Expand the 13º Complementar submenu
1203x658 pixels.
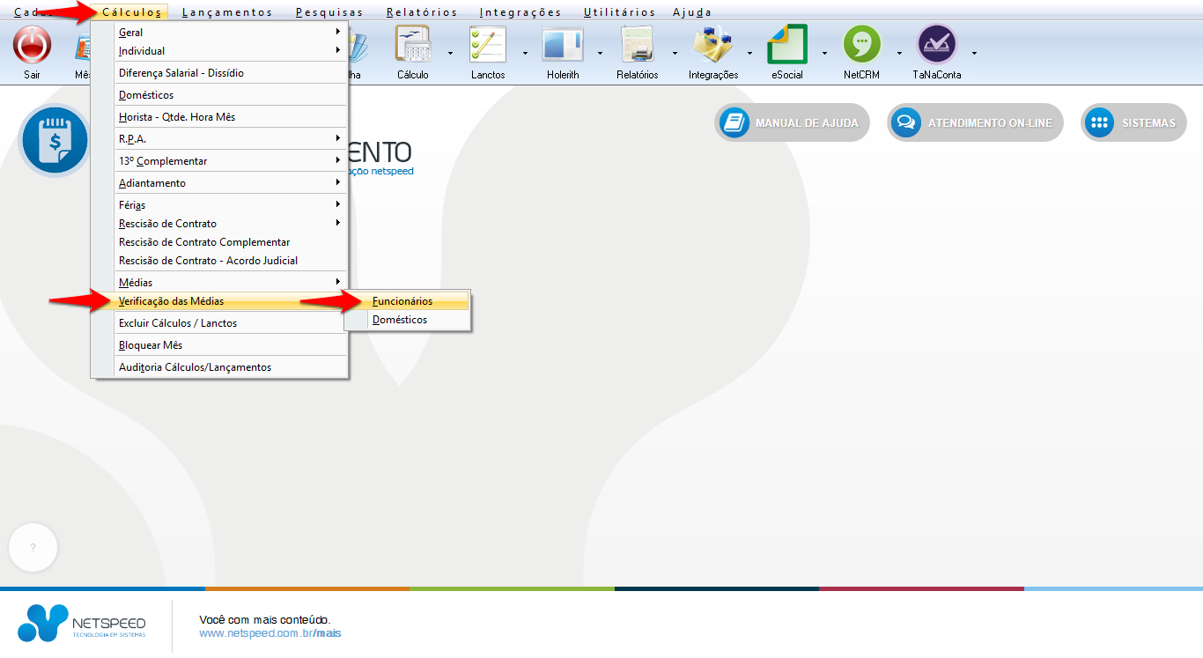(220, 161)
